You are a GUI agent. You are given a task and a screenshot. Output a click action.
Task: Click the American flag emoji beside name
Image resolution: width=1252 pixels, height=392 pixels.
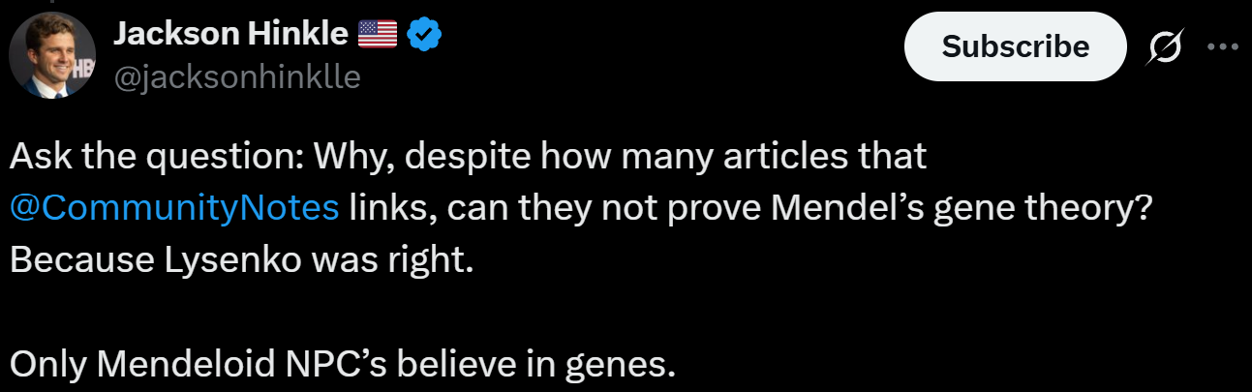(x=378, y=35)
